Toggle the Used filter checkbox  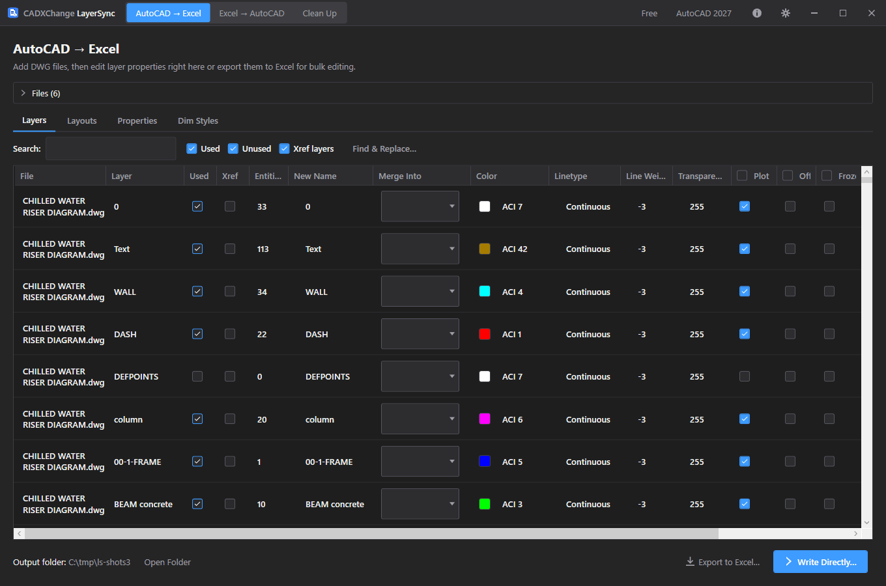192,148
